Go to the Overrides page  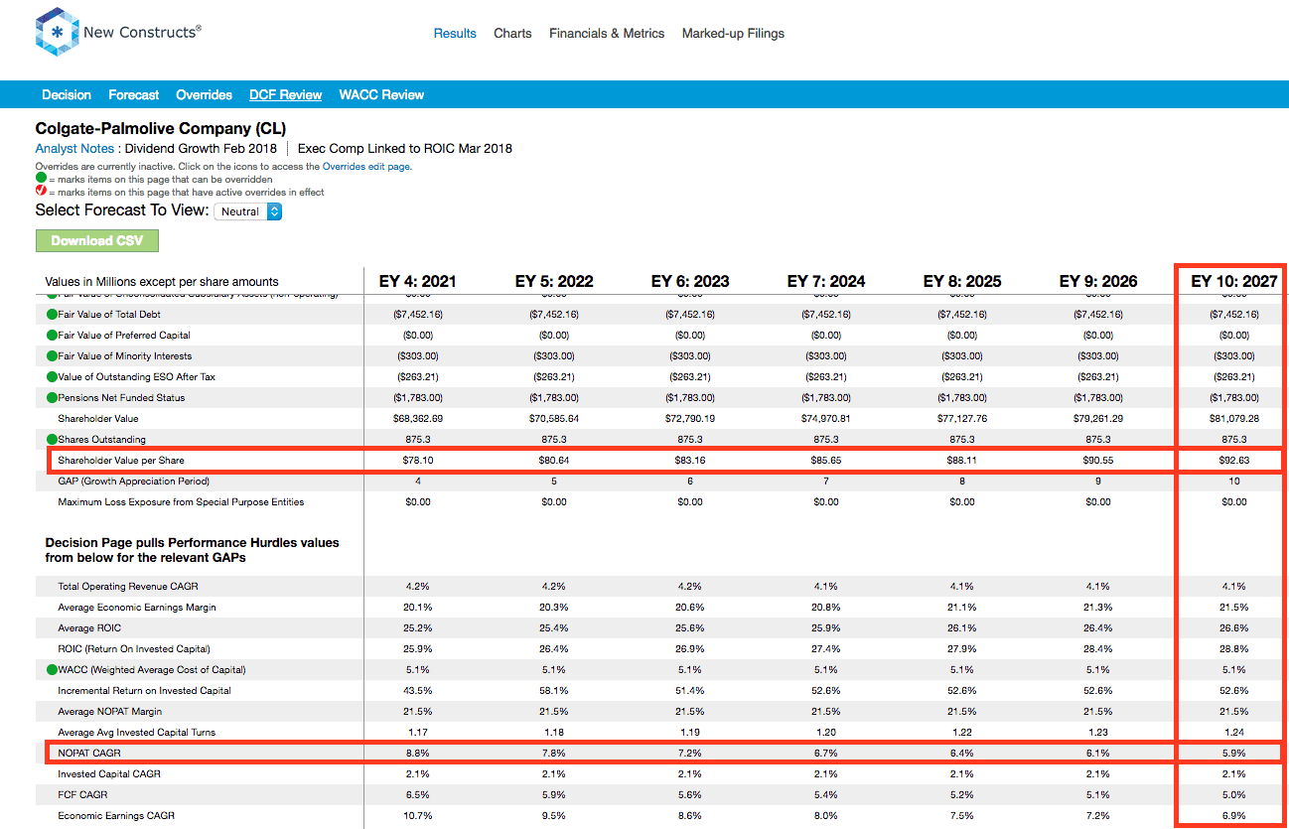pos(204,94)
